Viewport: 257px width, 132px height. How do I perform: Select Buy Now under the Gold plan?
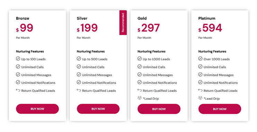coord(159,109)
